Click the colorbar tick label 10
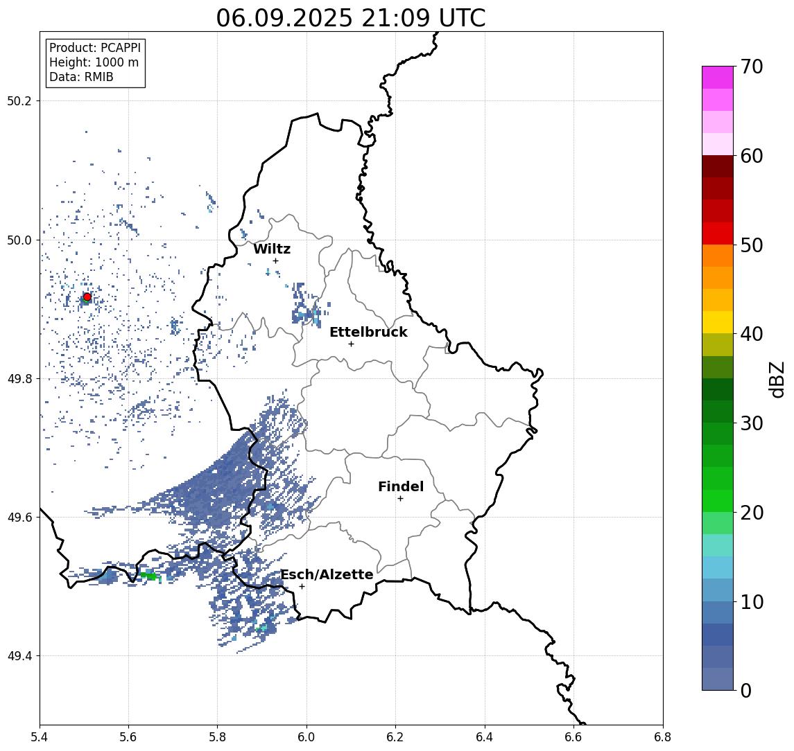The height and width of the screenshot is (751, 794). coord(752,602)
